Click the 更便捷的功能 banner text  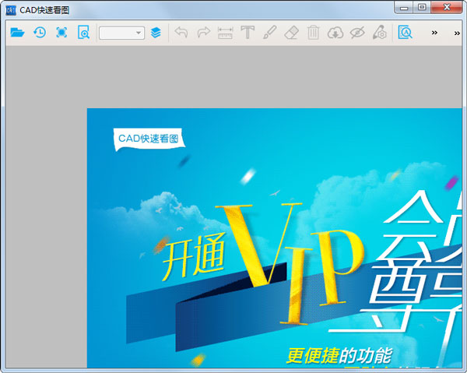tap(339, 355)
